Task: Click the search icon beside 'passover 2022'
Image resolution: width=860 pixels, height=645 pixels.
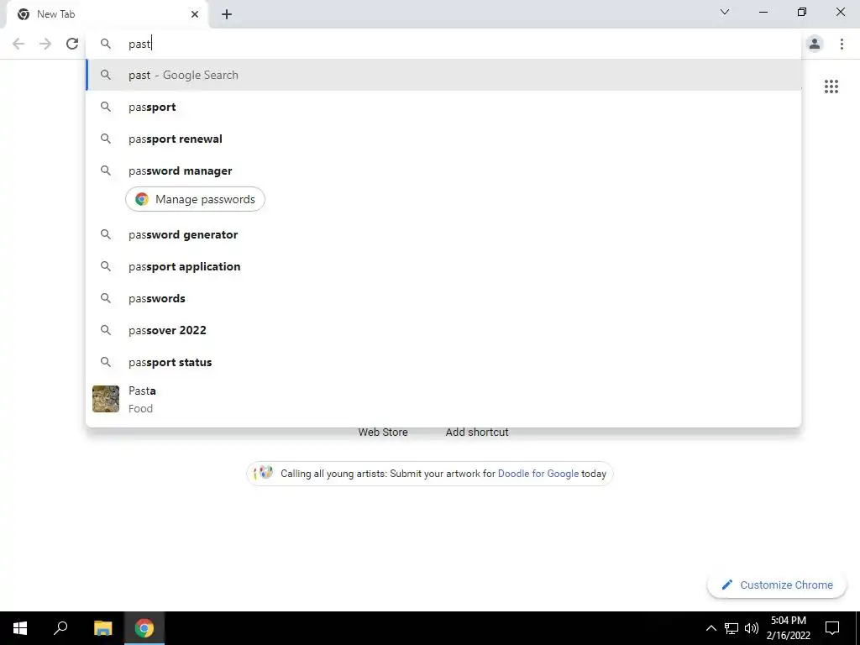Action: (x=106, y=330)
